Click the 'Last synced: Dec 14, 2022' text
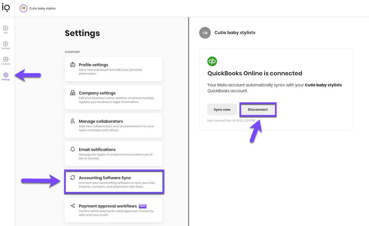Screen dimensions: 369x226 click(x=231, y=120)
